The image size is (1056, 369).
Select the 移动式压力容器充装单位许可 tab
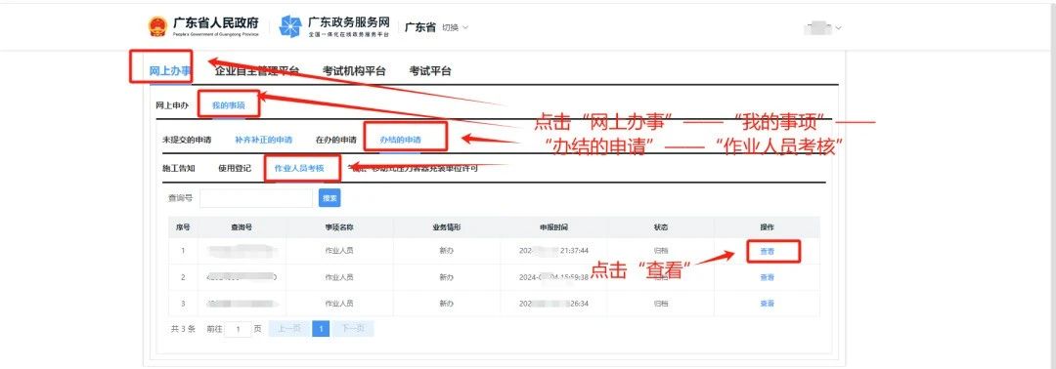pos(413,169)
